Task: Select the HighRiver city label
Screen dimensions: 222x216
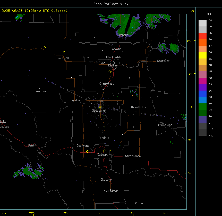Action: pos(111,191)
